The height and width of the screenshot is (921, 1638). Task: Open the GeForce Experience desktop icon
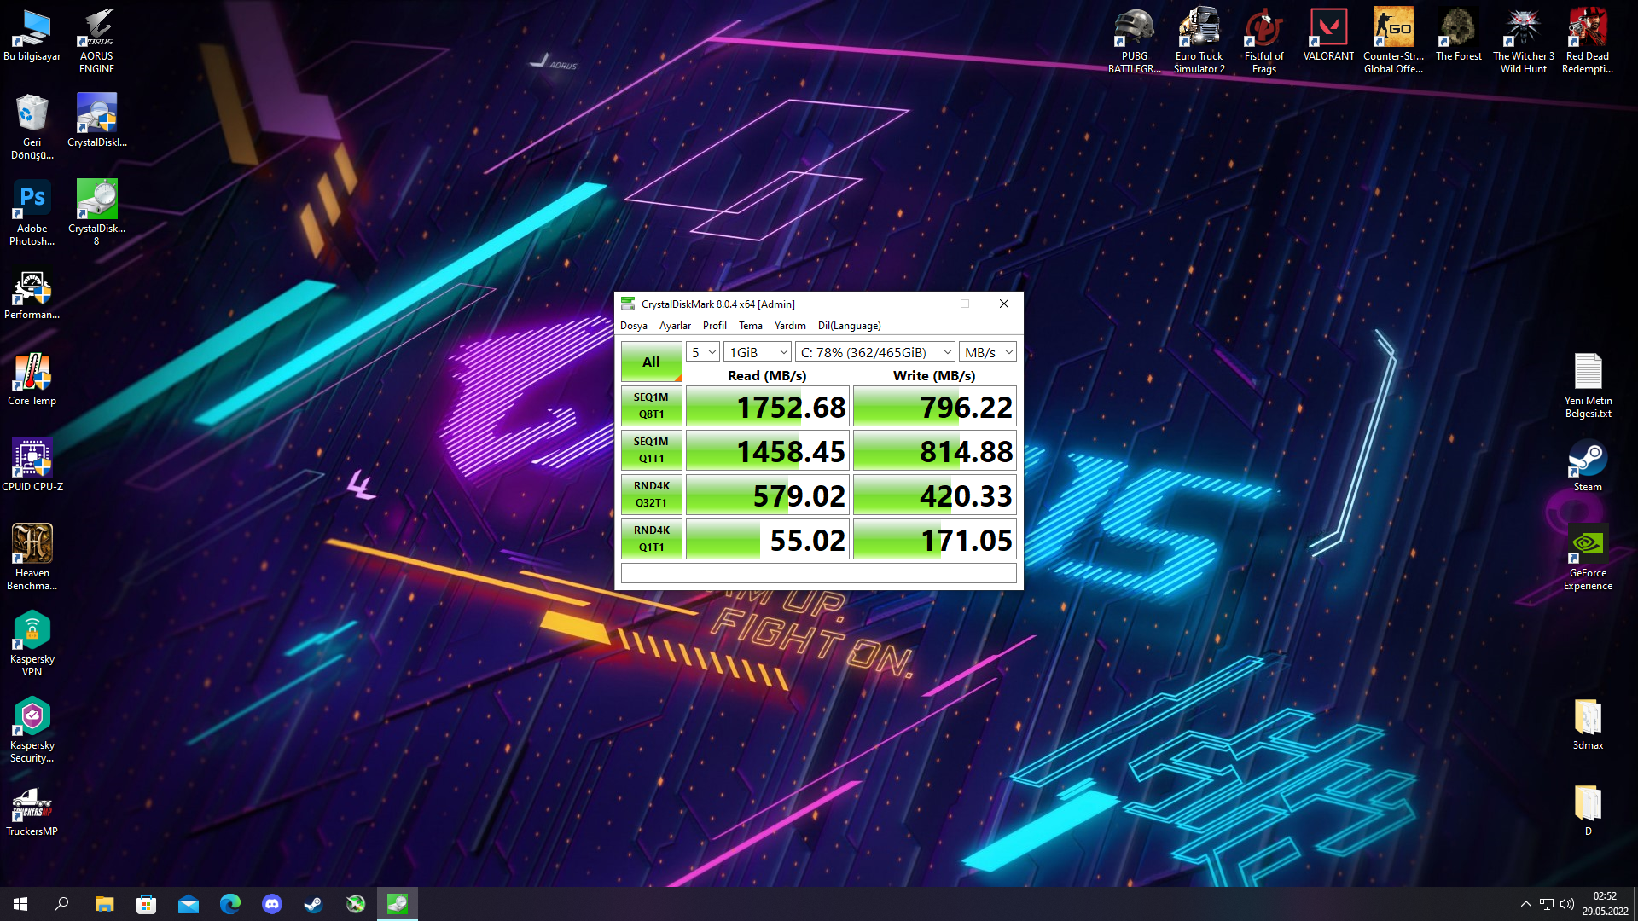pyautogui.click(x=1588, y=545)
